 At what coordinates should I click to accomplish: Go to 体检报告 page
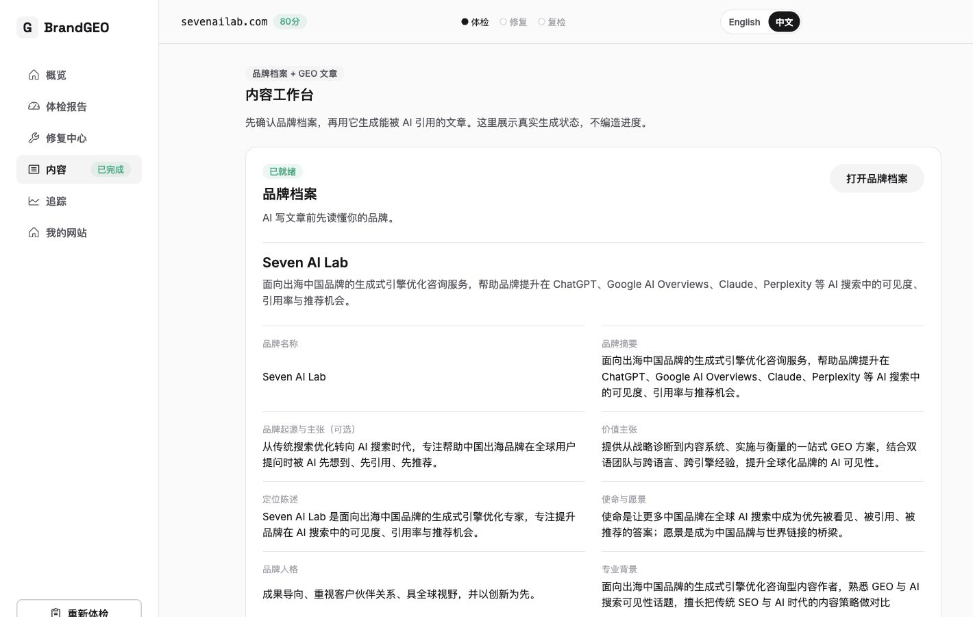tap(79, 106)
